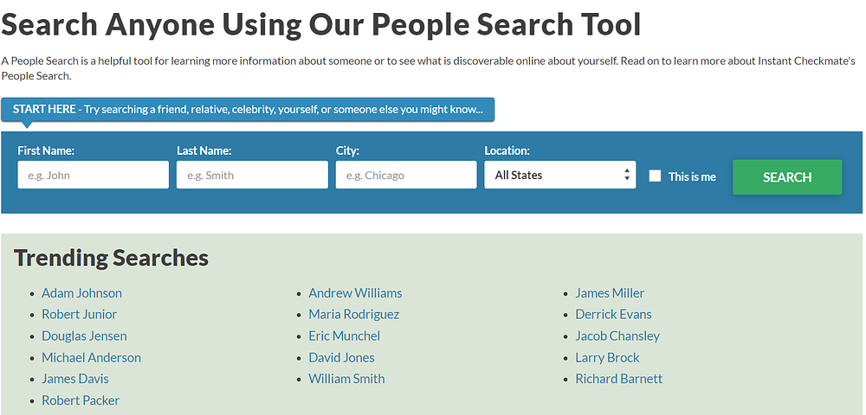Select the Maria Rodriguez link

[353, 314]
